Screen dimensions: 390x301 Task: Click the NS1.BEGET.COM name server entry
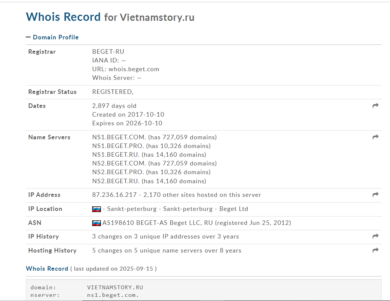tap(154, 137)
